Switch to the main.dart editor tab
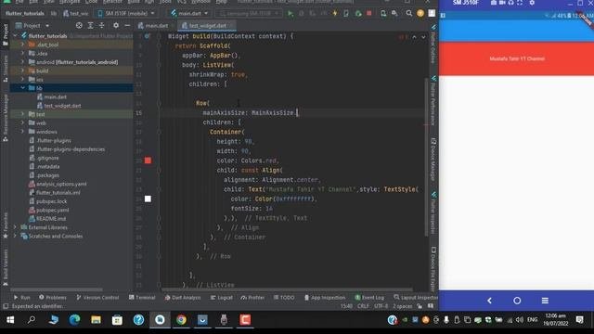This screenshot has width=594, height=334. [x=153, y=26]
